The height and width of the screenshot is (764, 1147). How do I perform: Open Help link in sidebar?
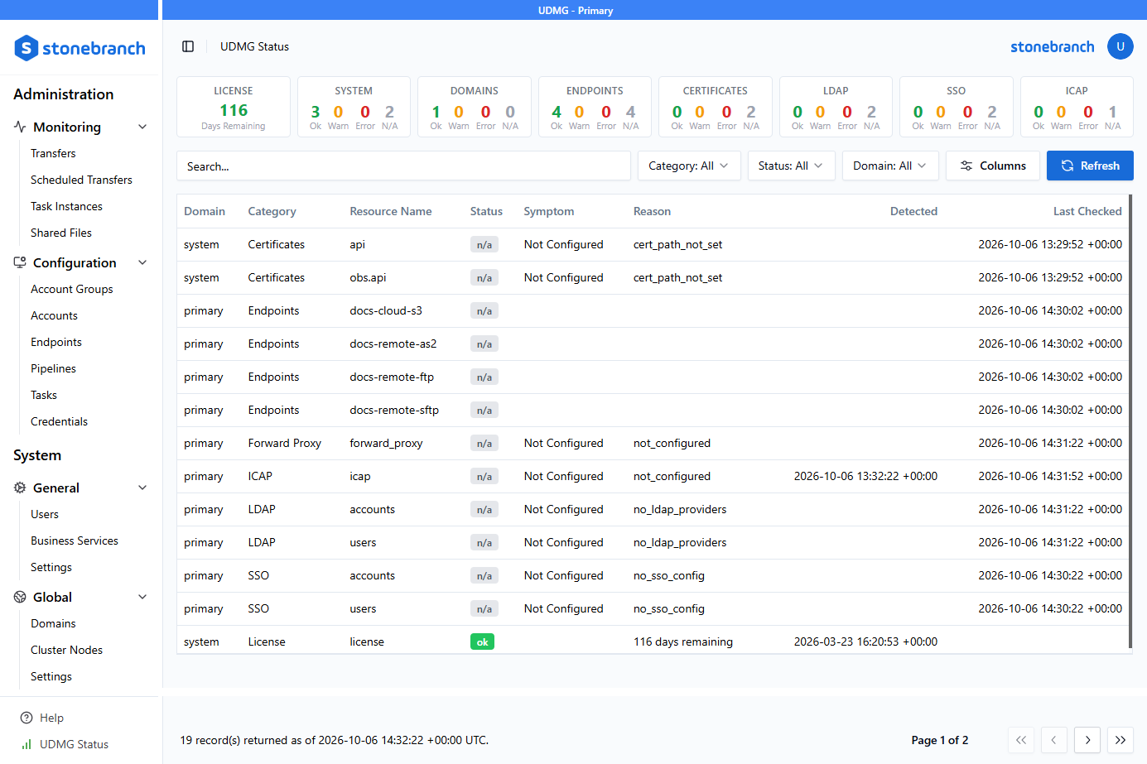pos(51,718)
